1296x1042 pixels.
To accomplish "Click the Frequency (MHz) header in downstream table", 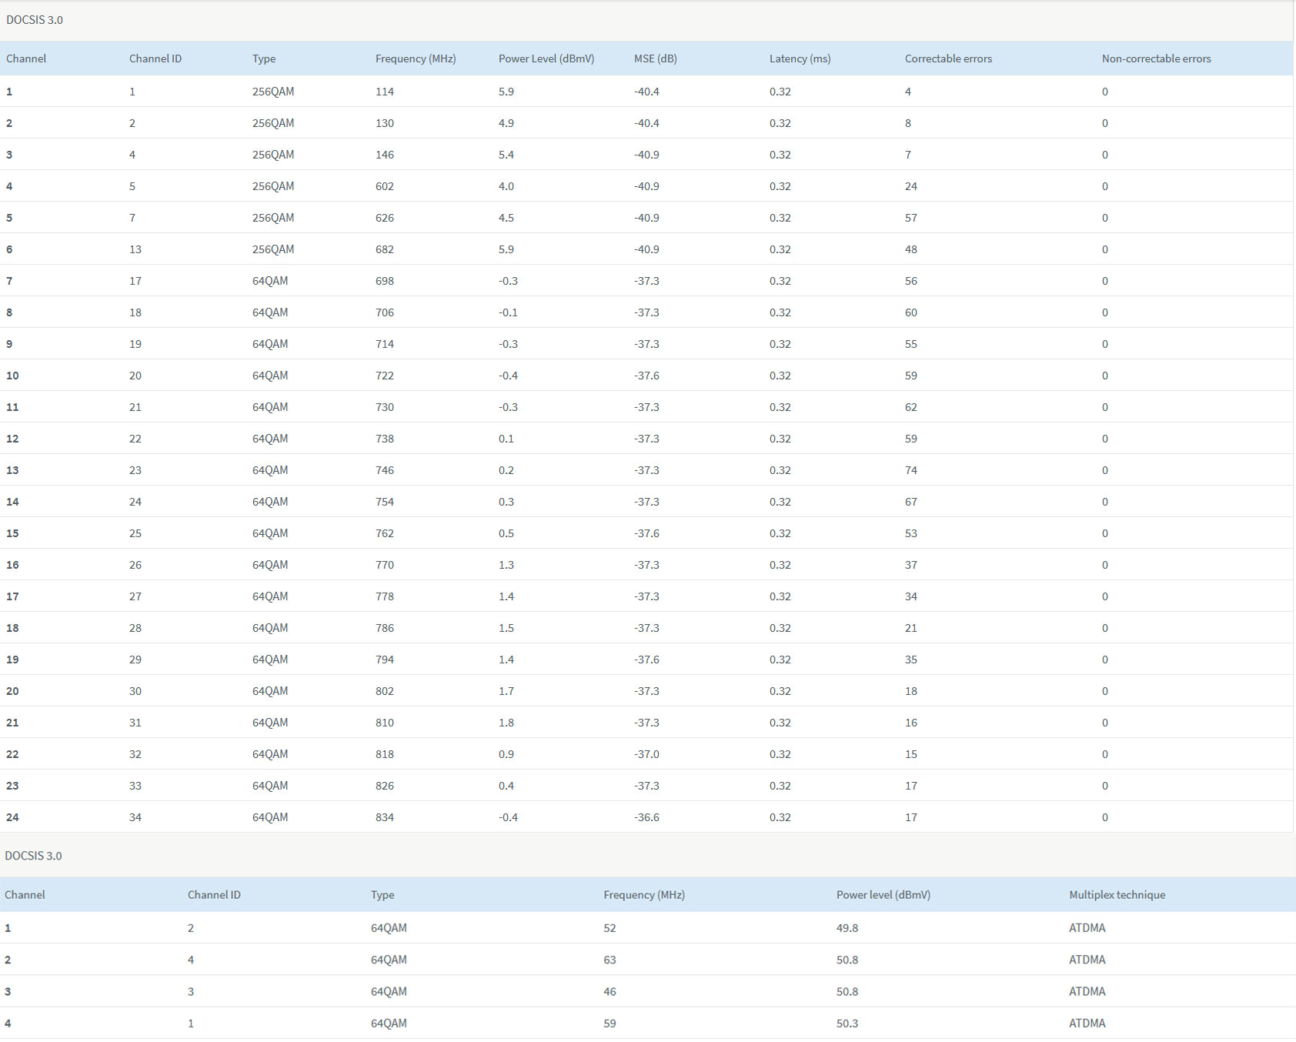I will [x=416, y=58].
